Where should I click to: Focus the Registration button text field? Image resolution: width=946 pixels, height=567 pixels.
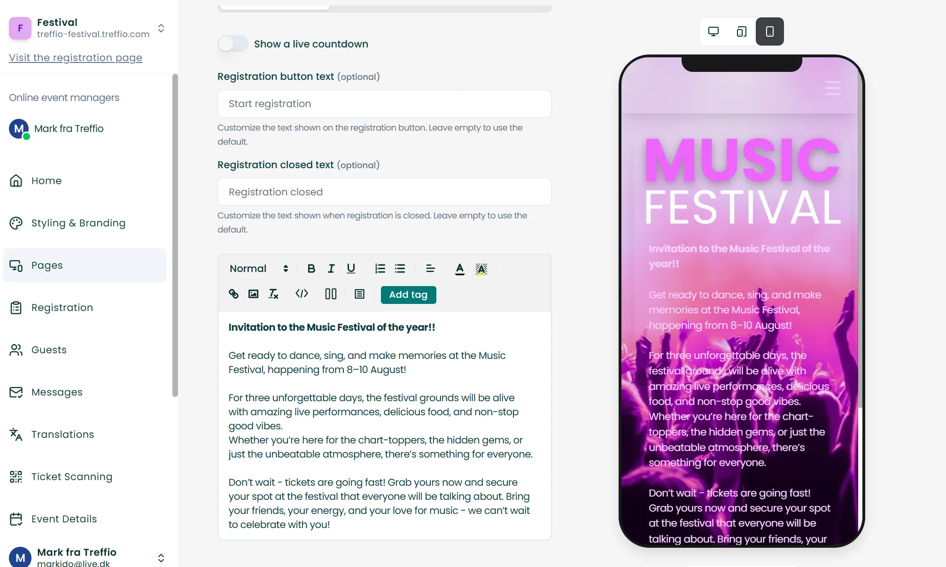[x=385, y=104]
